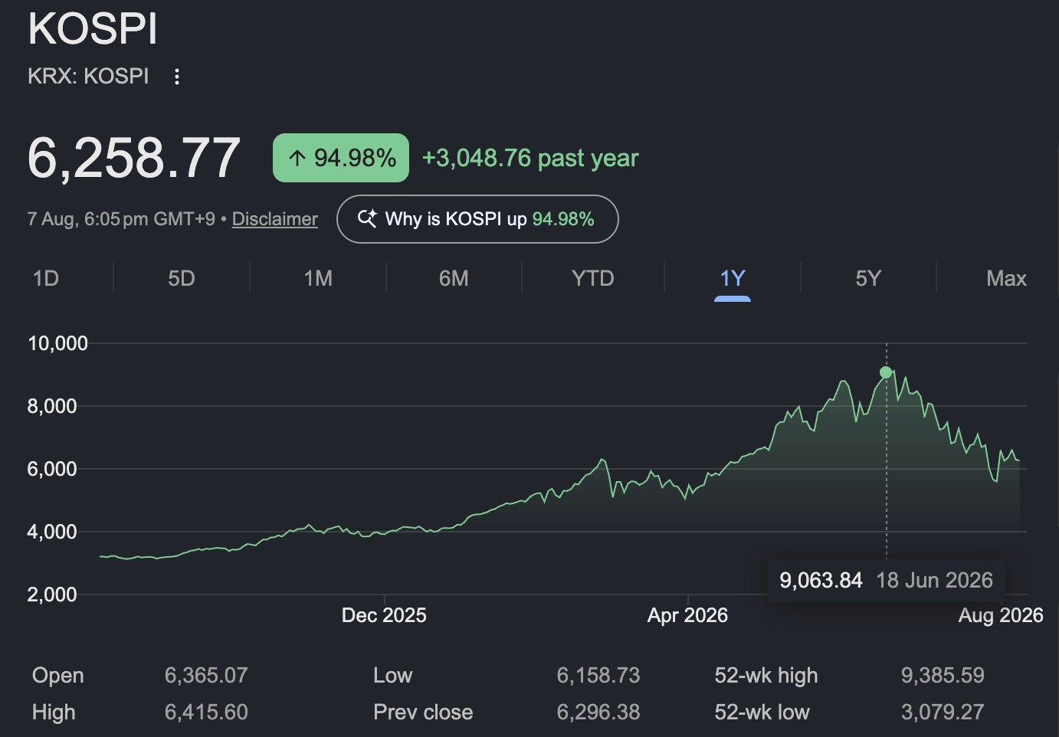
Task: Switch to the 1M chart range
Action: coord(318,278)
